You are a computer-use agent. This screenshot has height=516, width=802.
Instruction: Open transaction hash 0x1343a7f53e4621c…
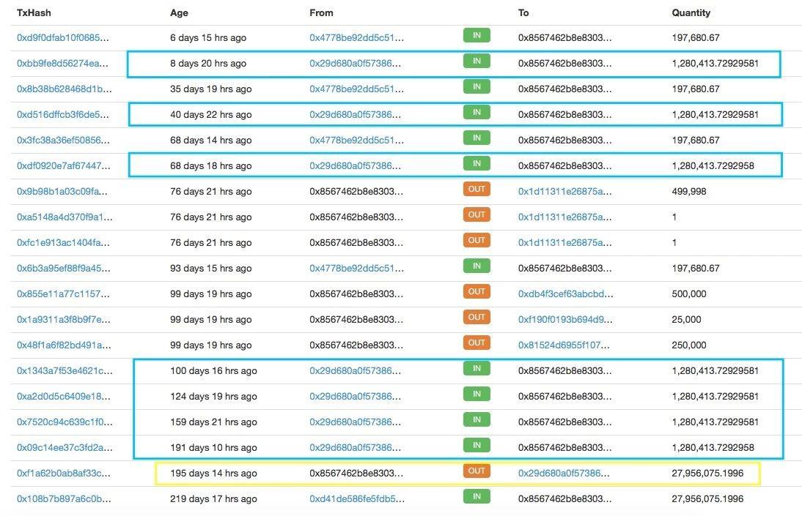pyautogui.click(x=65, y=370)
